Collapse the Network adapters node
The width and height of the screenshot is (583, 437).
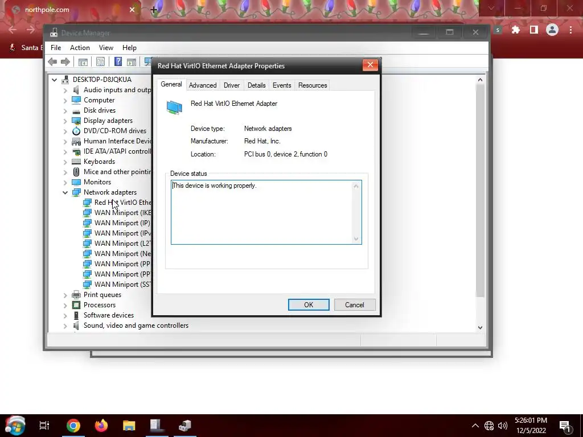click(x=65, y=192)
